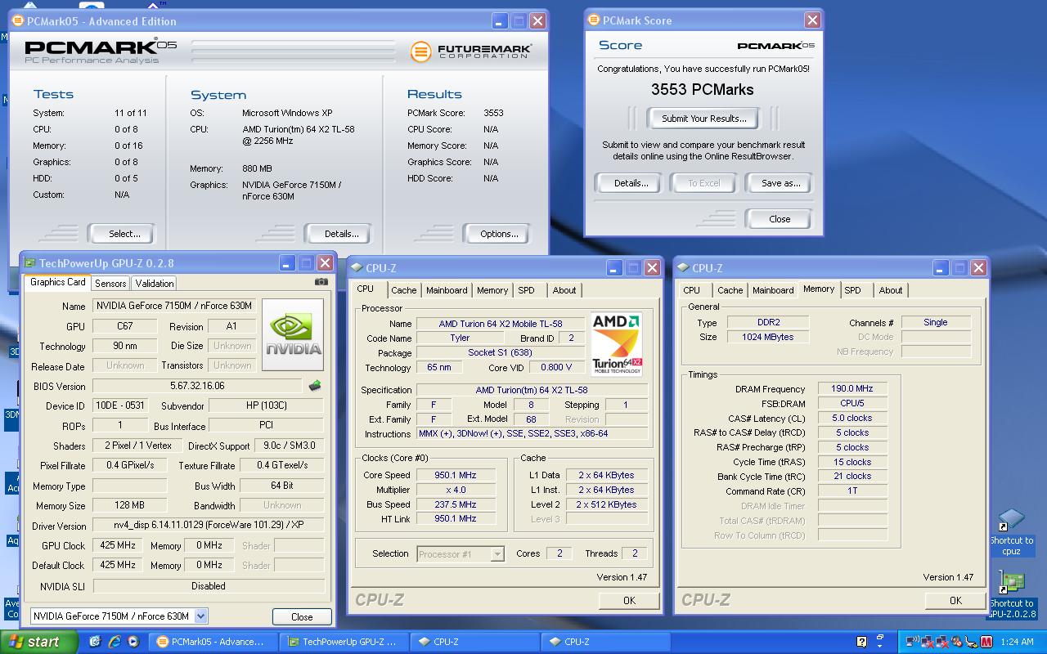Click the DRAM Frequency value 190.0 MHz
Screen dimensions: 1047x654
(x=852, y=389)
